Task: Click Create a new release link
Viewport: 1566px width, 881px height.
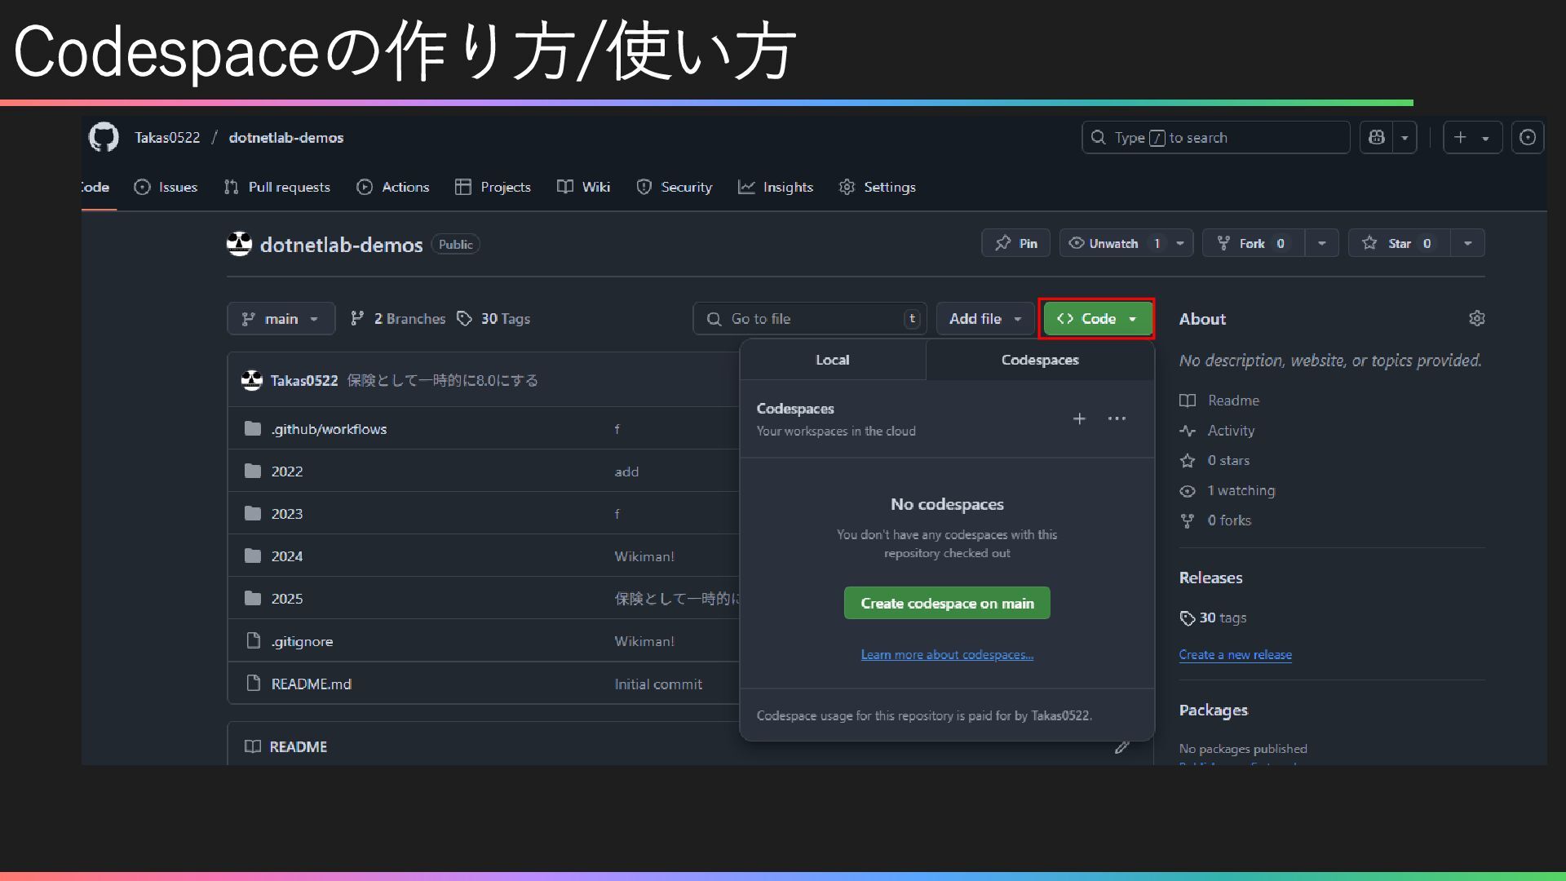Action: [x=1235, y=654]
